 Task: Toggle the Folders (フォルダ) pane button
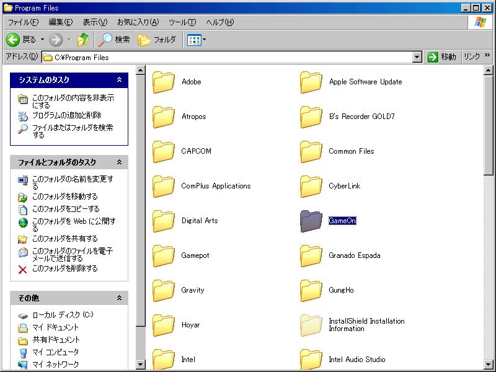click(x=157, y=40)
